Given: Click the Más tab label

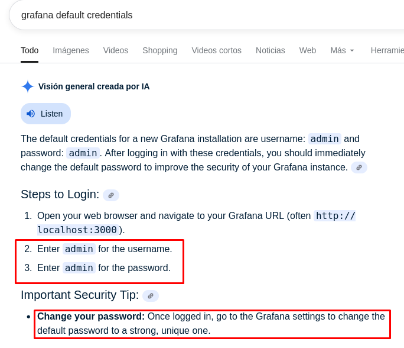Looking at the screenshot, I should [x=338, y=50].
